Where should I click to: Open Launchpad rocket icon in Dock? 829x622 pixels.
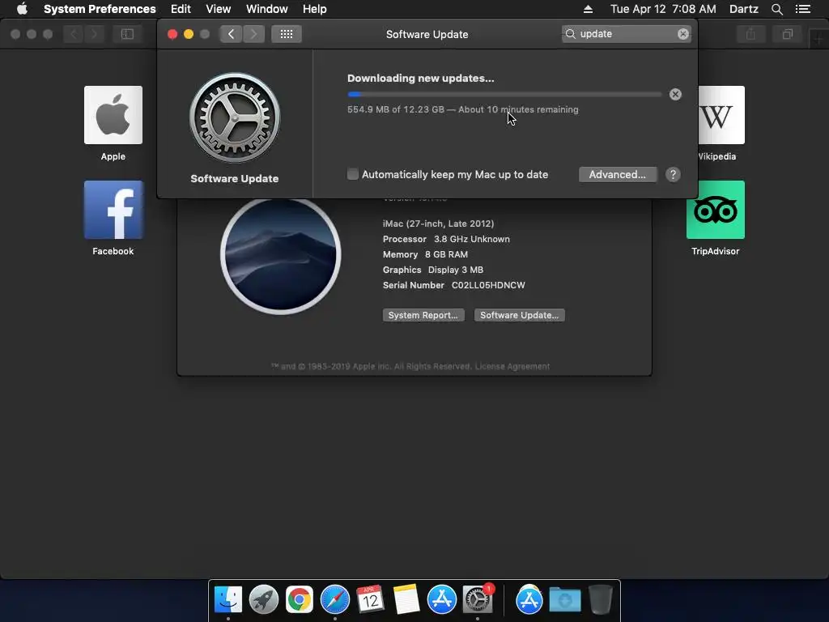pos(264,600)
